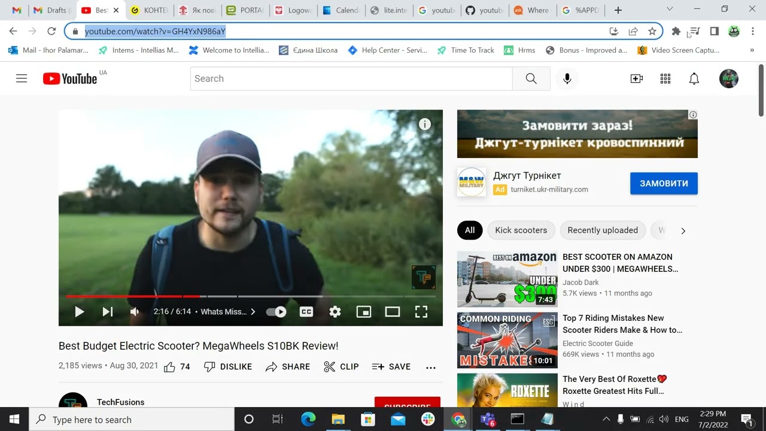
Task: Enter full screen mode
Action: tap(421, 311)
